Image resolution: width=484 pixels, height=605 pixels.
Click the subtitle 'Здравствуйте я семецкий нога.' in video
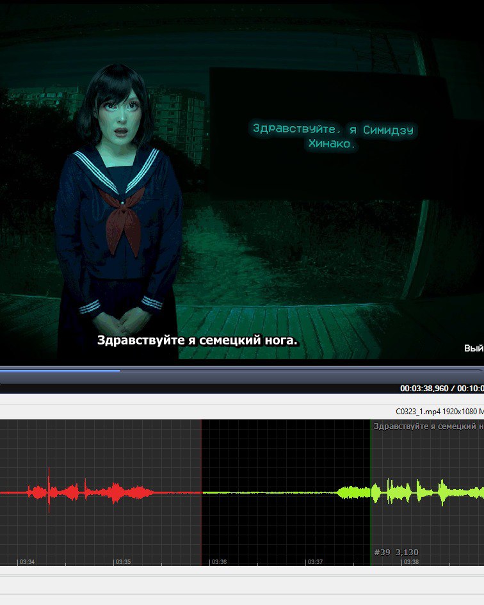197,341
